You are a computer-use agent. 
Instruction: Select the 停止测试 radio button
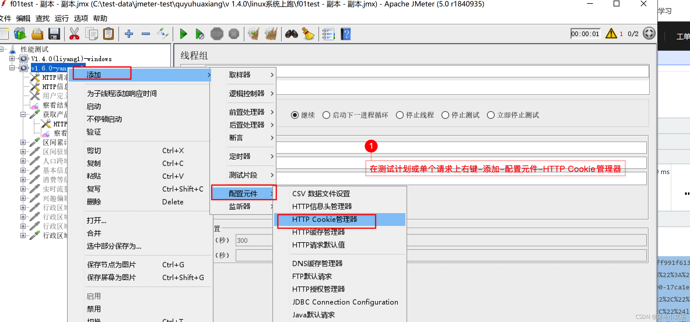pyautogui.click(x=445, y=115)
